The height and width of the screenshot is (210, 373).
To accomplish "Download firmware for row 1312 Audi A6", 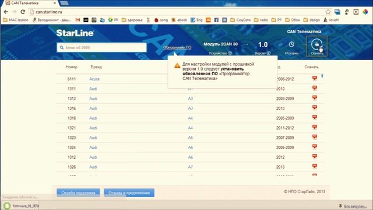I will [315, 156].
